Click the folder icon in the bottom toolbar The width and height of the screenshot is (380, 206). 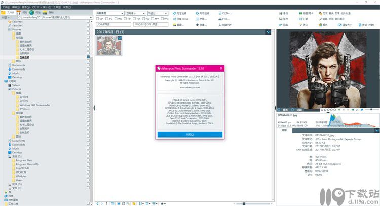pyautogui.click(x=134, y=203)
